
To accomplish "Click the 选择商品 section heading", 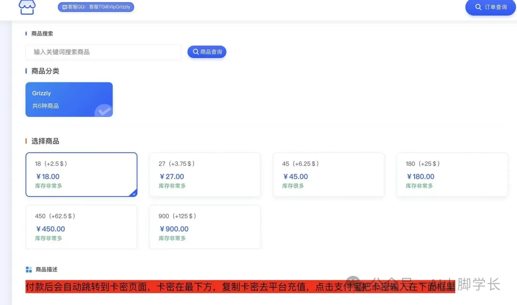I will point(45,141).
